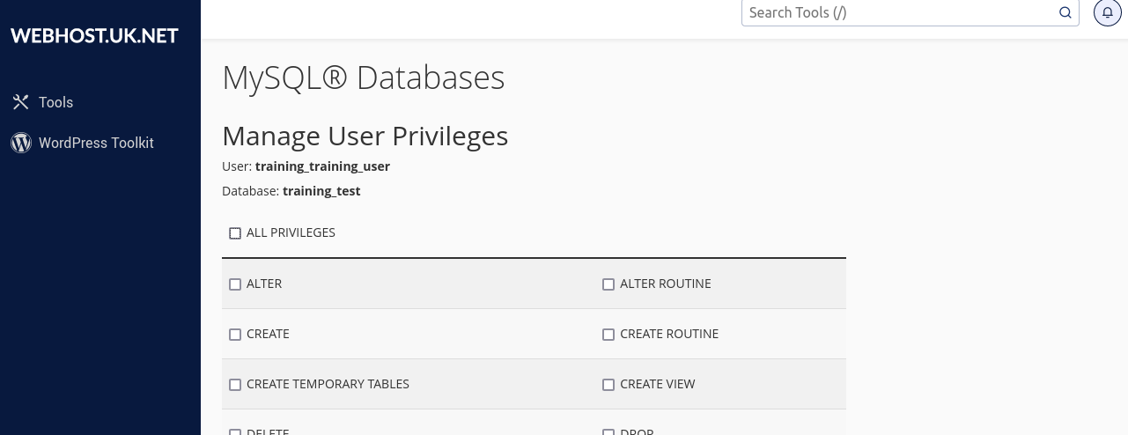Click the WEBHOST.UK.NET logo

tap(94, 35)
